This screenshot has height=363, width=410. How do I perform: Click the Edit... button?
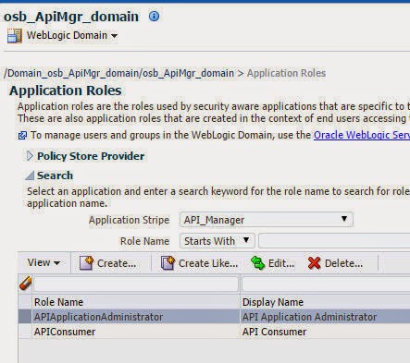(272, 263)
